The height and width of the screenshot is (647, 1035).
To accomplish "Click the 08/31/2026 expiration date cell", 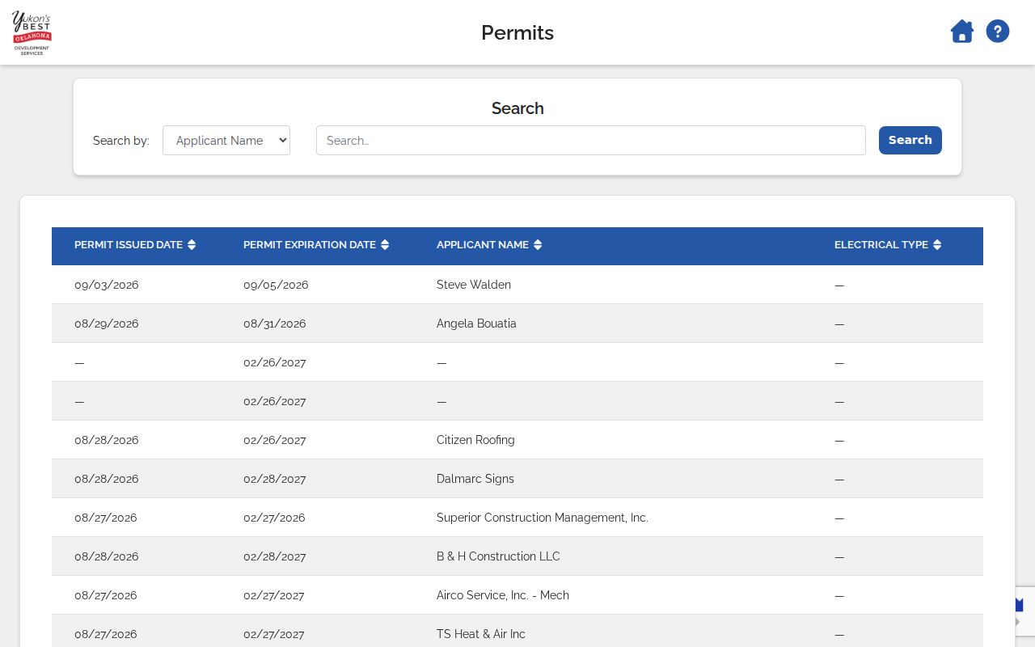I will pyautogui.click(x=275, y=323).
